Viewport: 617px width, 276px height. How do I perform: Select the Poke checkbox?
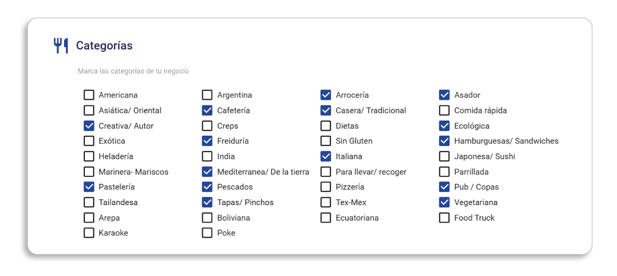coord(207,233)
